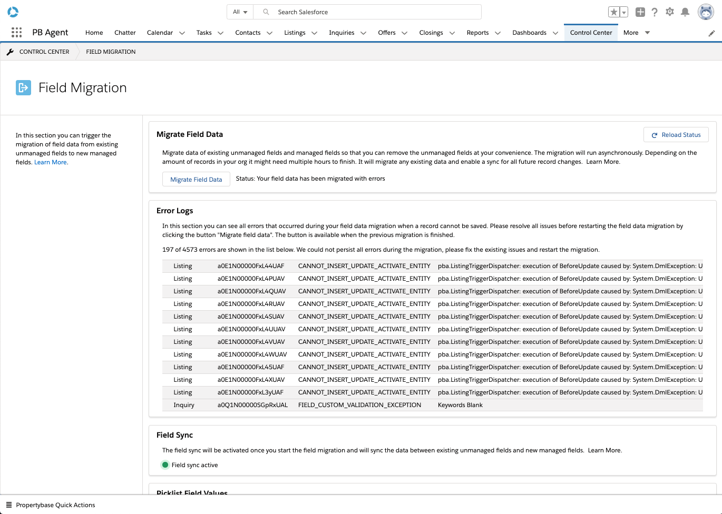Image resolution: width=722 pixels, height=514 pixels.
Task: Expand the Listings tab chevron
Action: click(x=314, y=33)
